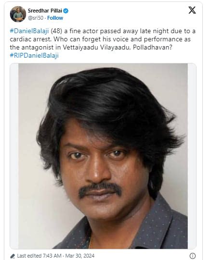Click the tweet body text paragraph

[x=103, y=43]
